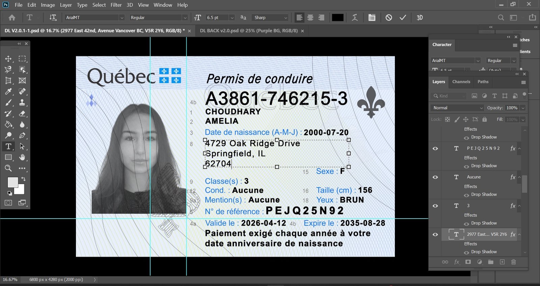Select the Brush tool
Screen dimensions: 540x286
tap(8, 103)
